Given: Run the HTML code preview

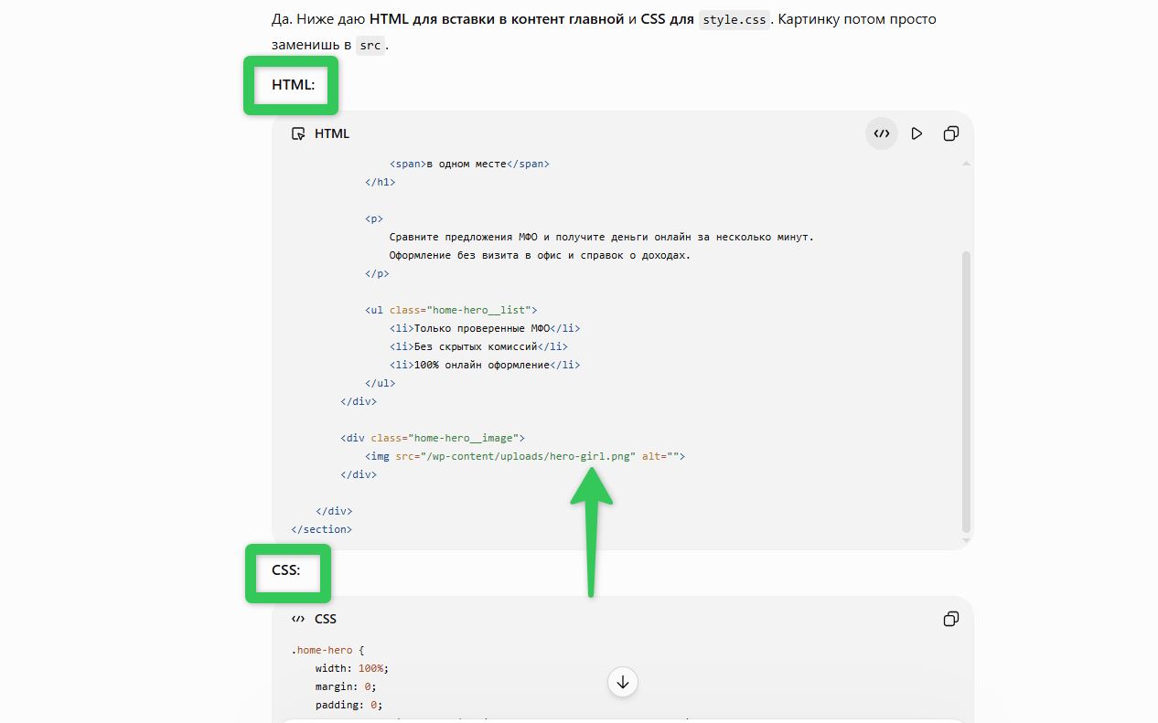Looking at the screenshot, I should [917, 133].
